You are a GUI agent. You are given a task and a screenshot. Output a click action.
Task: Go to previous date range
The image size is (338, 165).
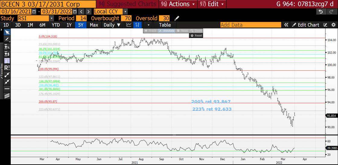(x=81, y=12)
